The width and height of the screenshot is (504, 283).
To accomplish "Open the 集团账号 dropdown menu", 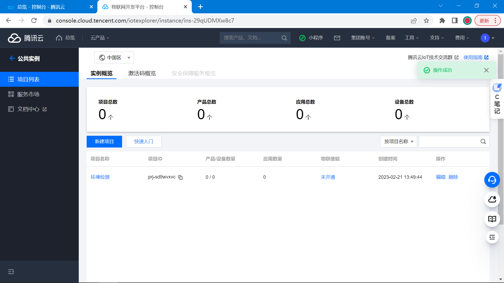I will click(x=363, y=38).
